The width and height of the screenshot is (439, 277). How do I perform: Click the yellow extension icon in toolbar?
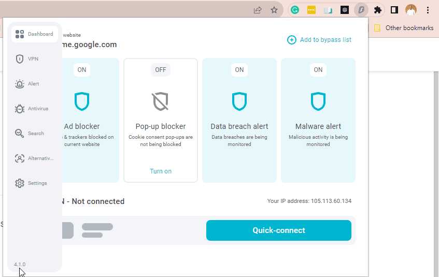[x=311, y=10]
